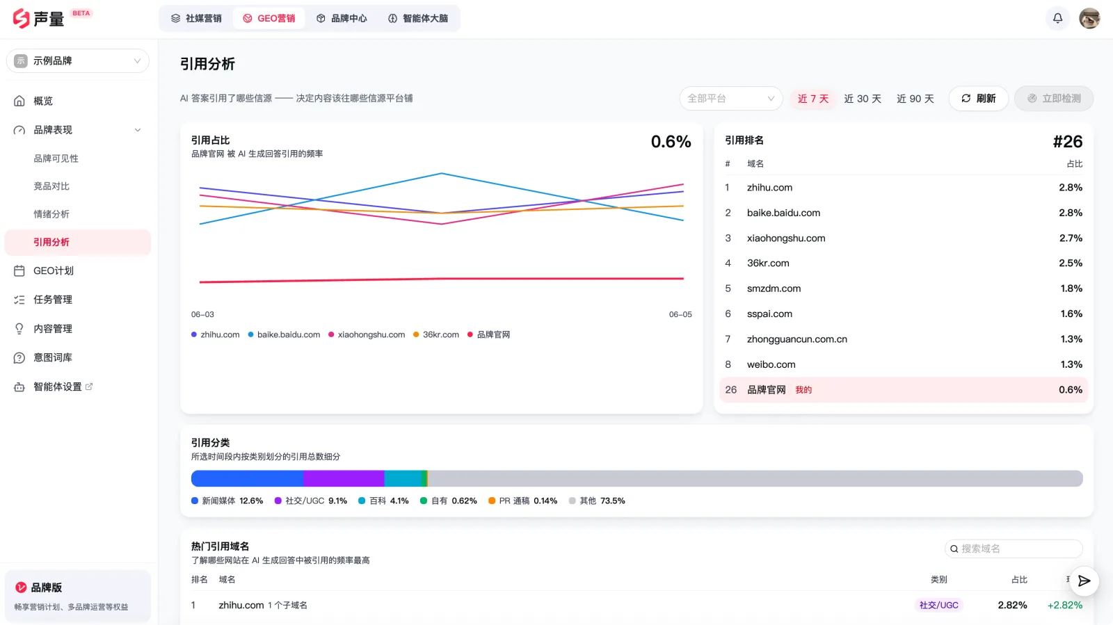
Task: Toggle 品牌官网 series in chart legend
Action: coord(489,335)
